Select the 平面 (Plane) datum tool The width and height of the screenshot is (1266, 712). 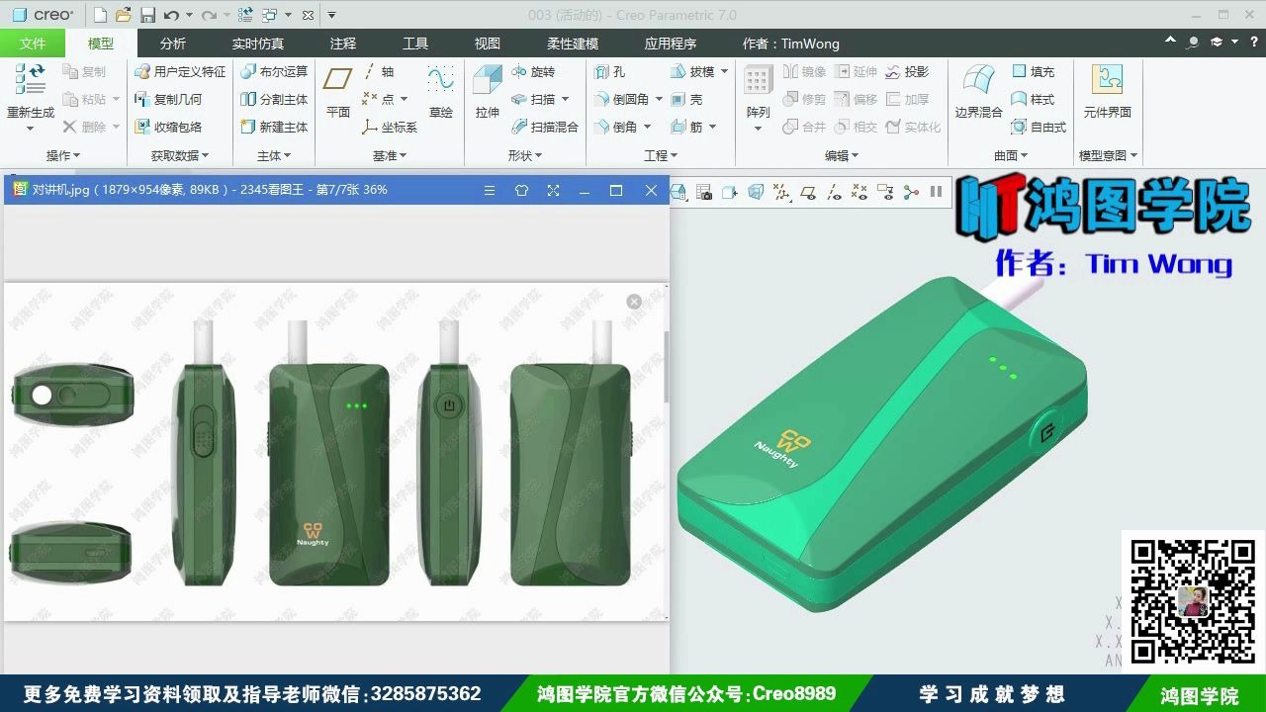click(x=338, y=93)
